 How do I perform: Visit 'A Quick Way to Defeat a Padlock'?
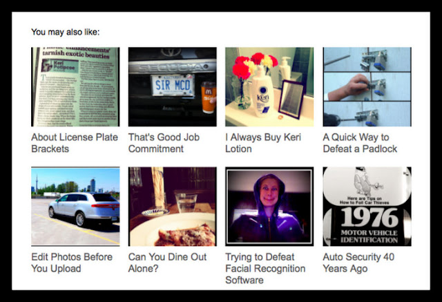tap(361, 143)
